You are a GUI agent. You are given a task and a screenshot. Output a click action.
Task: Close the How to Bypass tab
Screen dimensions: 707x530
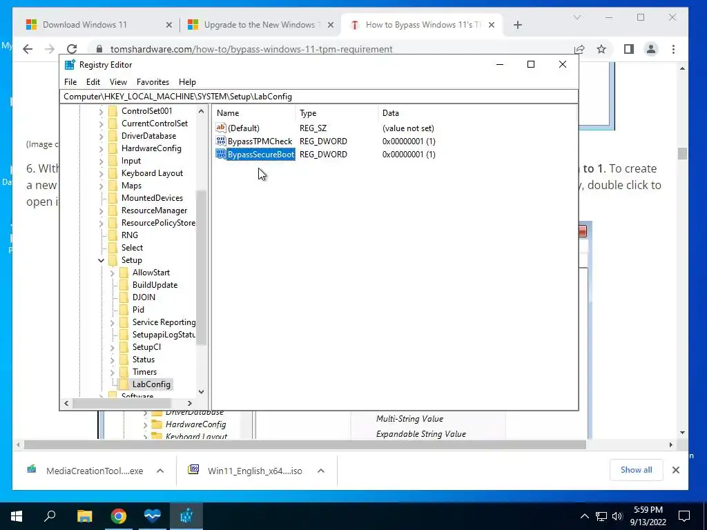click(x=492, y=25)
